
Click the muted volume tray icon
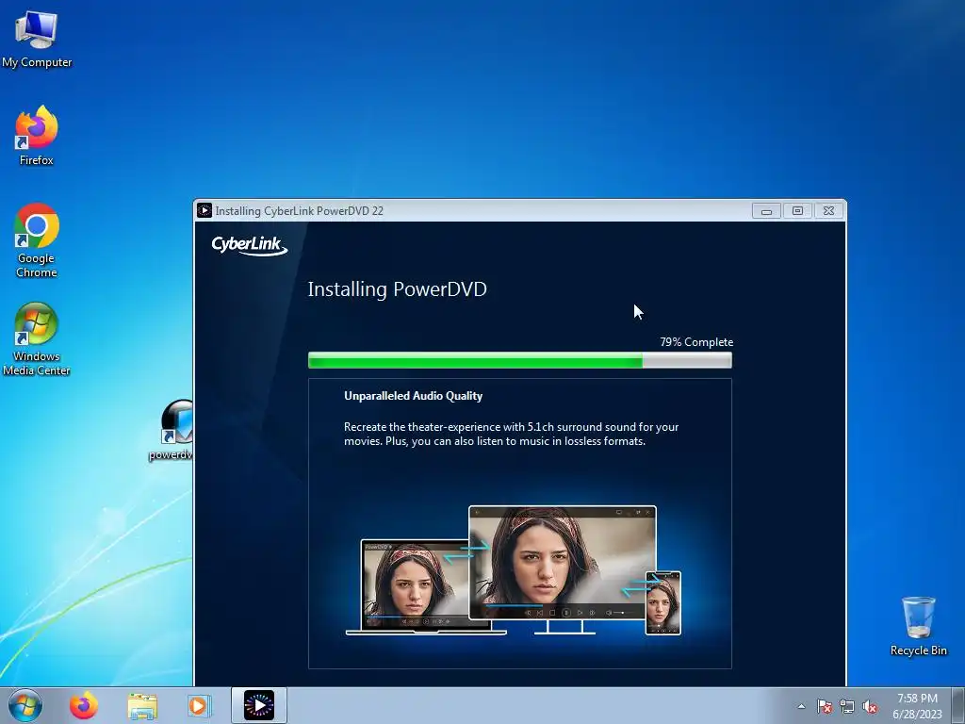pos(870,706)
